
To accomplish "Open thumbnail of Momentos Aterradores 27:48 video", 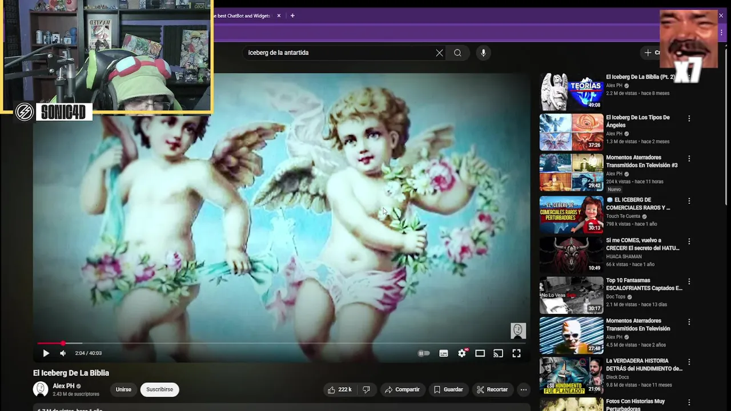I will pos(571,336).
